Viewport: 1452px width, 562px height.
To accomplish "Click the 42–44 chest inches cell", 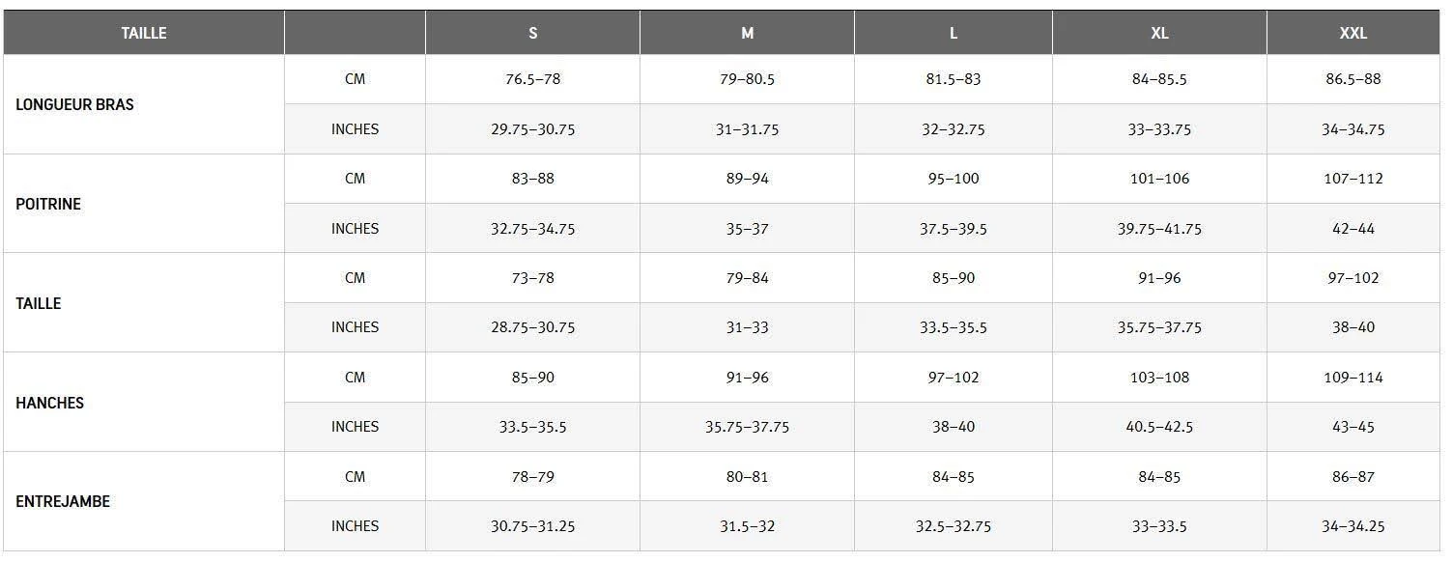I will (1353, 229).
